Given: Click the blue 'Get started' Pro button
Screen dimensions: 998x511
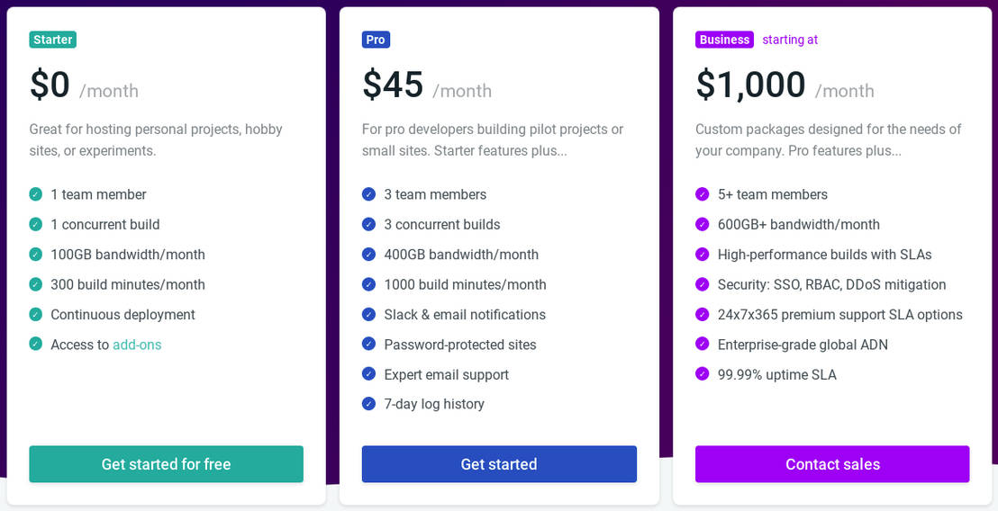Looking at the screenshot, I should [x=499, y=464].
